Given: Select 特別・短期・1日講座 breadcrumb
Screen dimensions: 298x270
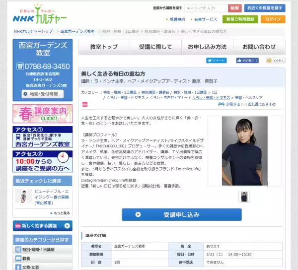Looking at the screenshot, I should tap(121, 32).
